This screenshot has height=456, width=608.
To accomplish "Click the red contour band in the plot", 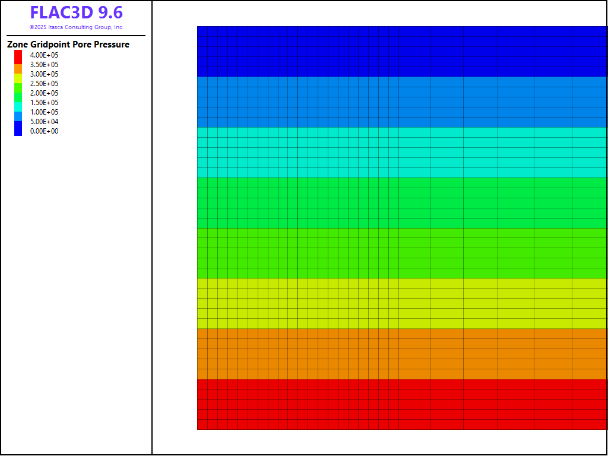I will [x=401, y=404].
